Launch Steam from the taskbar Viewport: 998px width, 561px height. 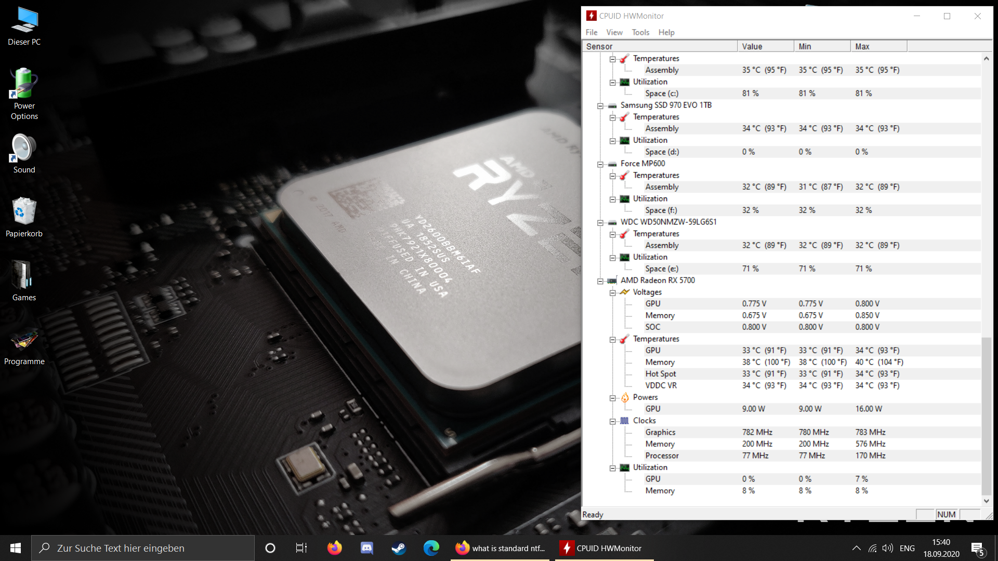click(399, 548)
